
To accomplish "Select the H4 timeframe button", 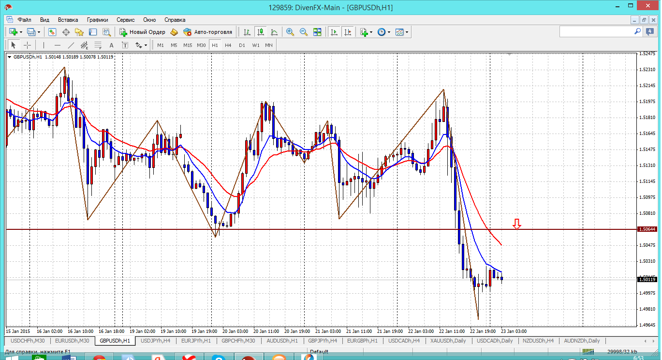I will (x=228, y=45).
